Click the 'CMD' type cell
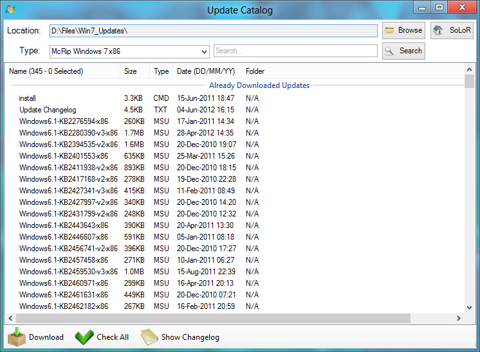 point(161,98)
